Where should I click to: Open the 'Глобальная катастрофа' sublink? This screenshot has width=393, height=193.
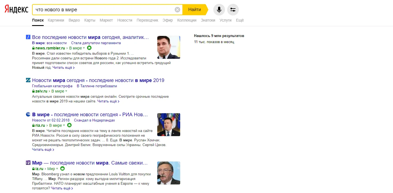[x=52, y=86]
